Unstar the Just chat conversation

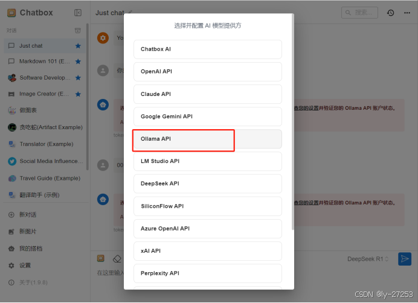coord(78,46)
